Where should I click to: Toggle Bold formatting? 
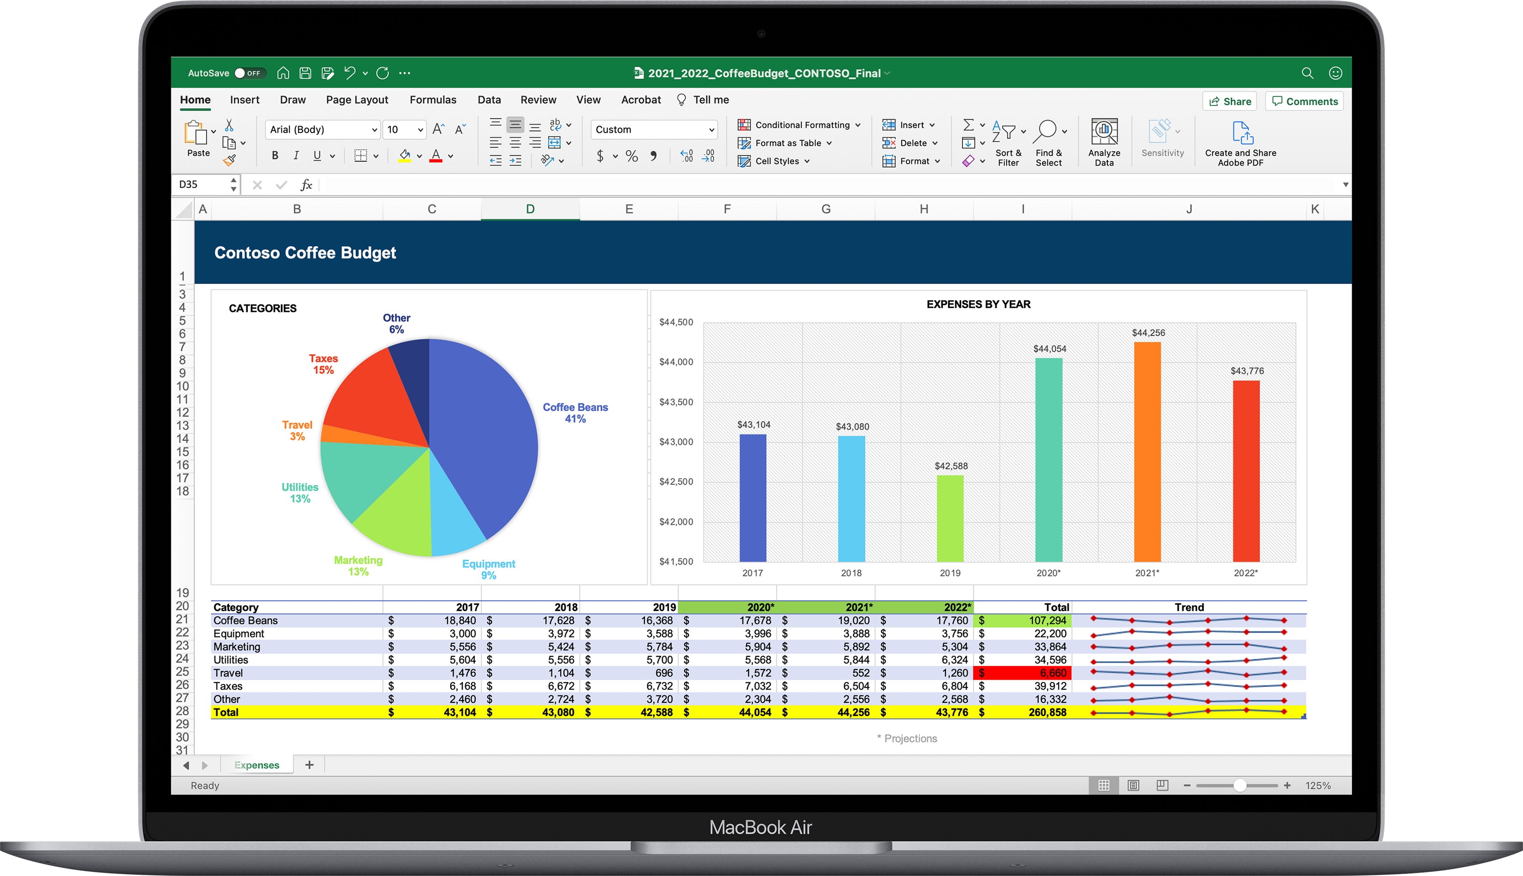pos(275,156)
